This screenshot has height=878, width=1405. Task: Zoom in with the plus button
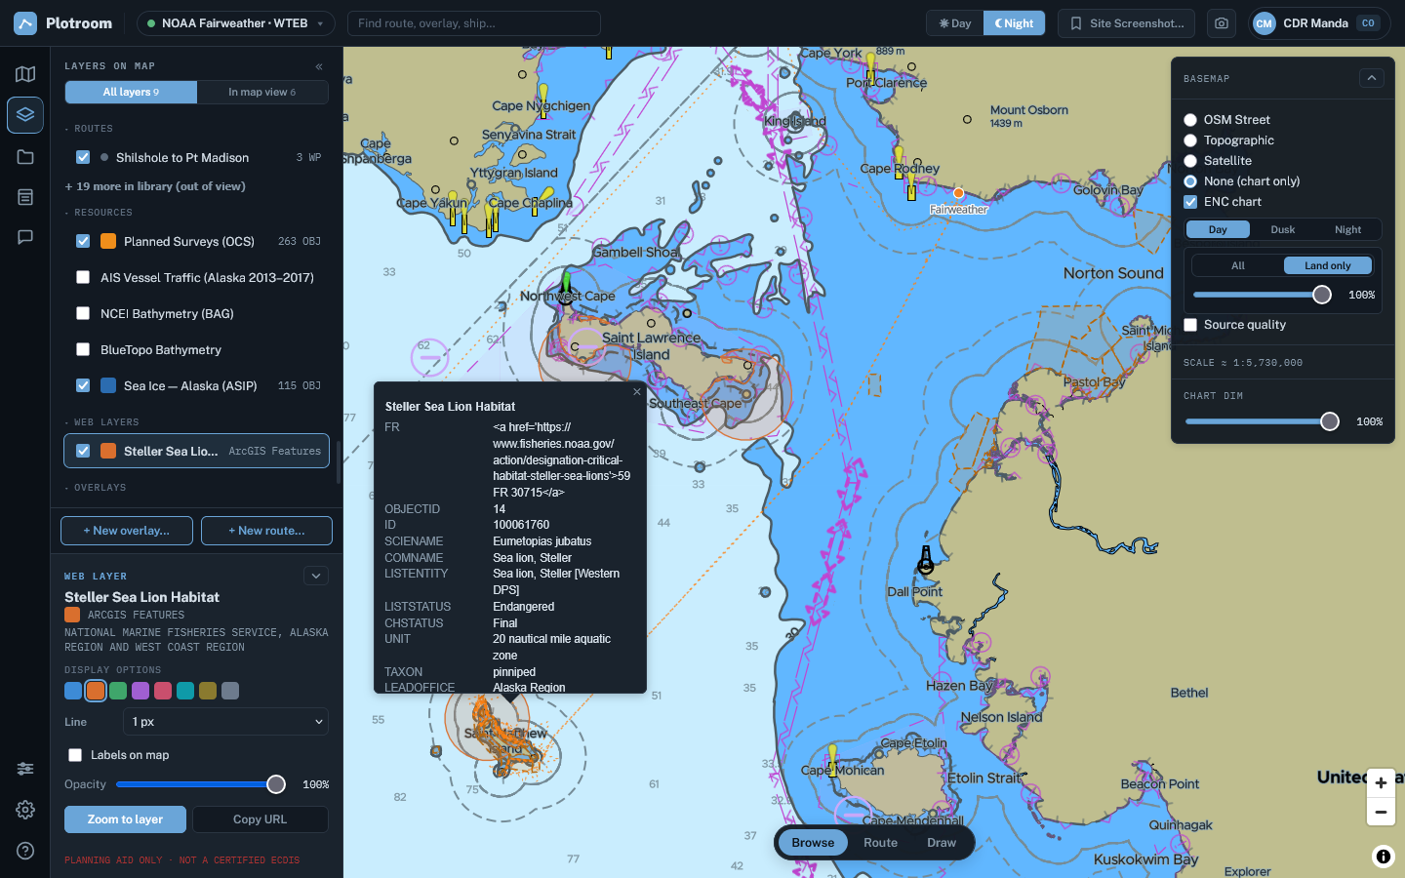pos(1381,782)
